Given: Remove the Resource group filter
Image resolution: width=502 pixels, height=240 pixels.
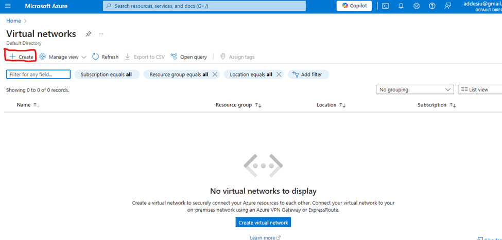Looking at the screenshot, I should pos(215,75).
